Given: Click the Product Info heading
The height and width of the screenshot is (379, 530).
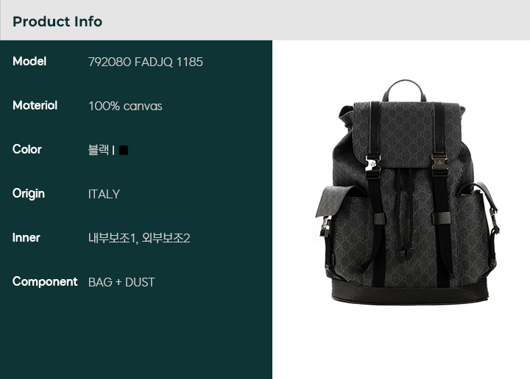Looking at the screenshot, I should tap(57, 21).
